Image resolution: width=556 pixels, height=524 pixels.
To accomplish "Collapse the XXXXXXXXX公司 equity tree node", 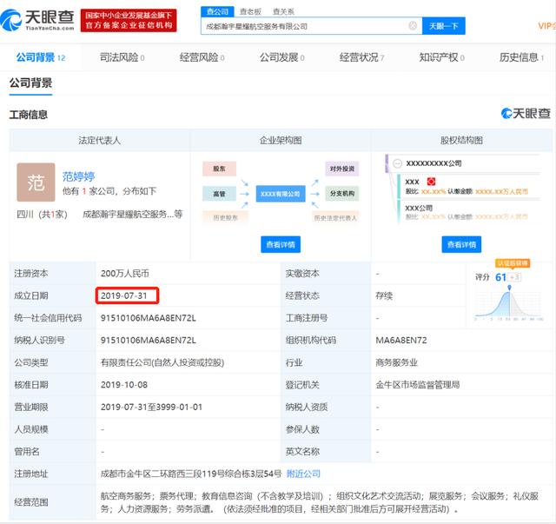I will tap(398, 163).
